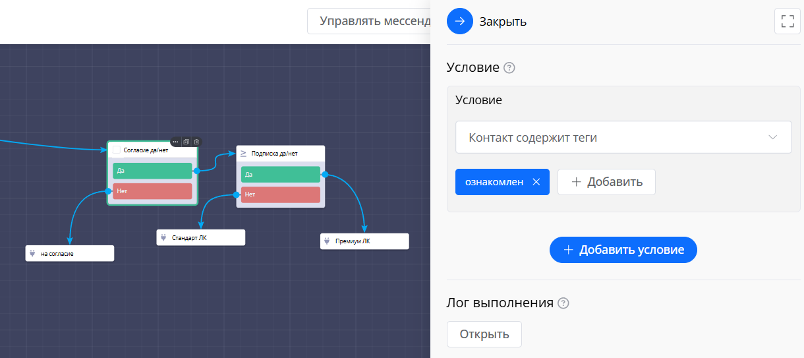804x358 pixels.
Task: Expand side panel to fullscreen
Action: (787, 21)
